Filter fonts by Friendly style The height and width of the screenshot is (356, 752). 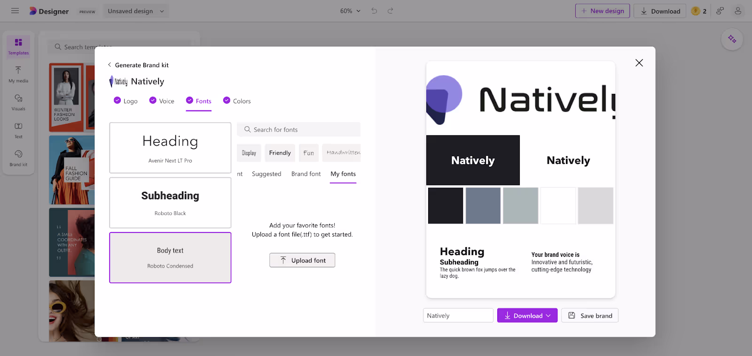point(280,153)
